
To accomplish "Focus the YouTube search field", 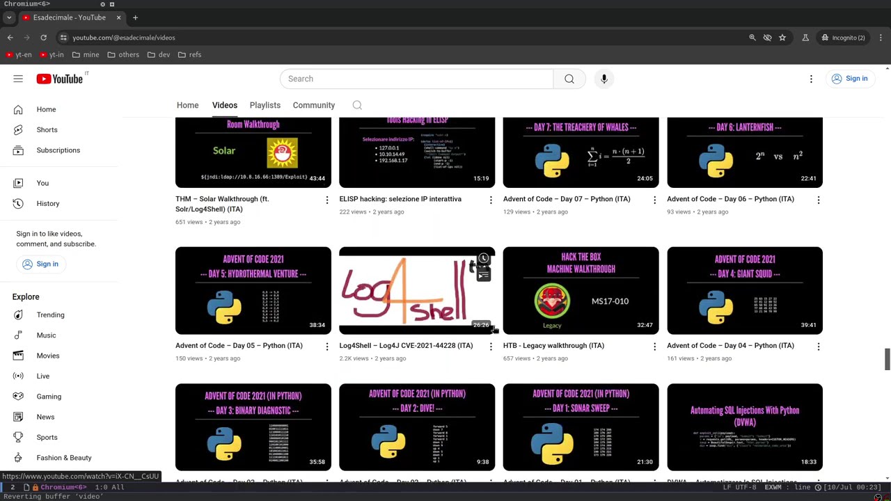I will click(416, 79).
